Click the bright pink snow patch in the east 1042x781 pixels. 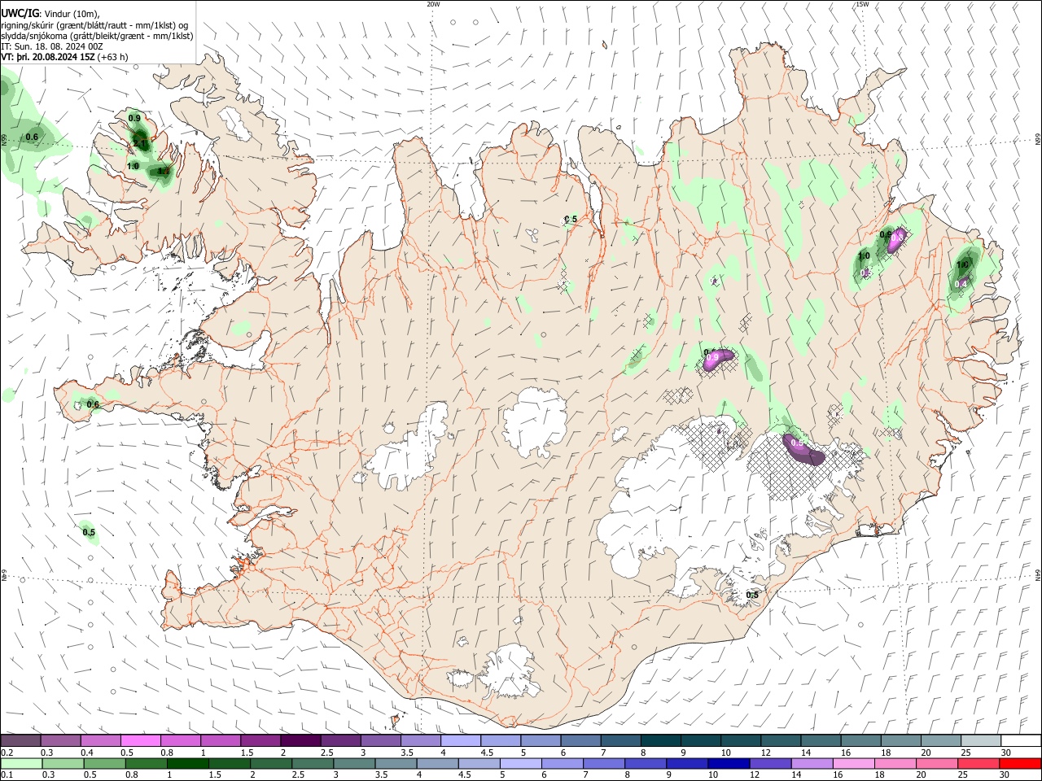click(x=895, y=241)
